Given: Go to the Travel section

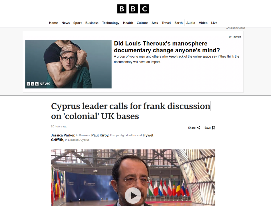Looking at the screenshot, I should pos(166,23).
